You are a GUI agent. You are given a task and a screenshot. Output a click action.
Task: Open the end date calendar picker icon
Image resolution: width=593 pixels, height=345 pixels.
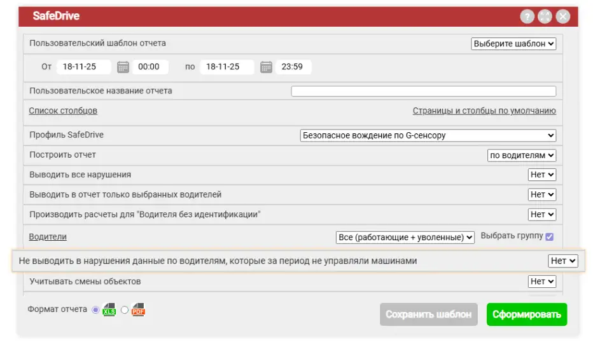[x=266, y=67]
